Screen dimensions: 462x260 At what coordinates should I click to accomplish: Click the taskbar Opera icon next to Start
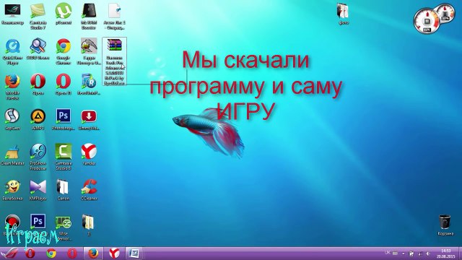pos(30,253)
